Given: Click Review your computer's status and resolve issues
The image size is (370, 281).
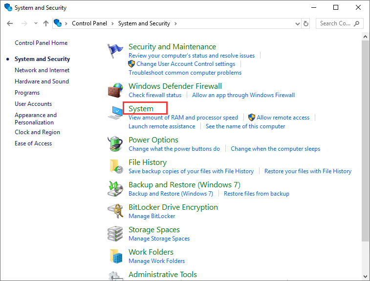Looking at the screenshot, I should click(192, 56).
